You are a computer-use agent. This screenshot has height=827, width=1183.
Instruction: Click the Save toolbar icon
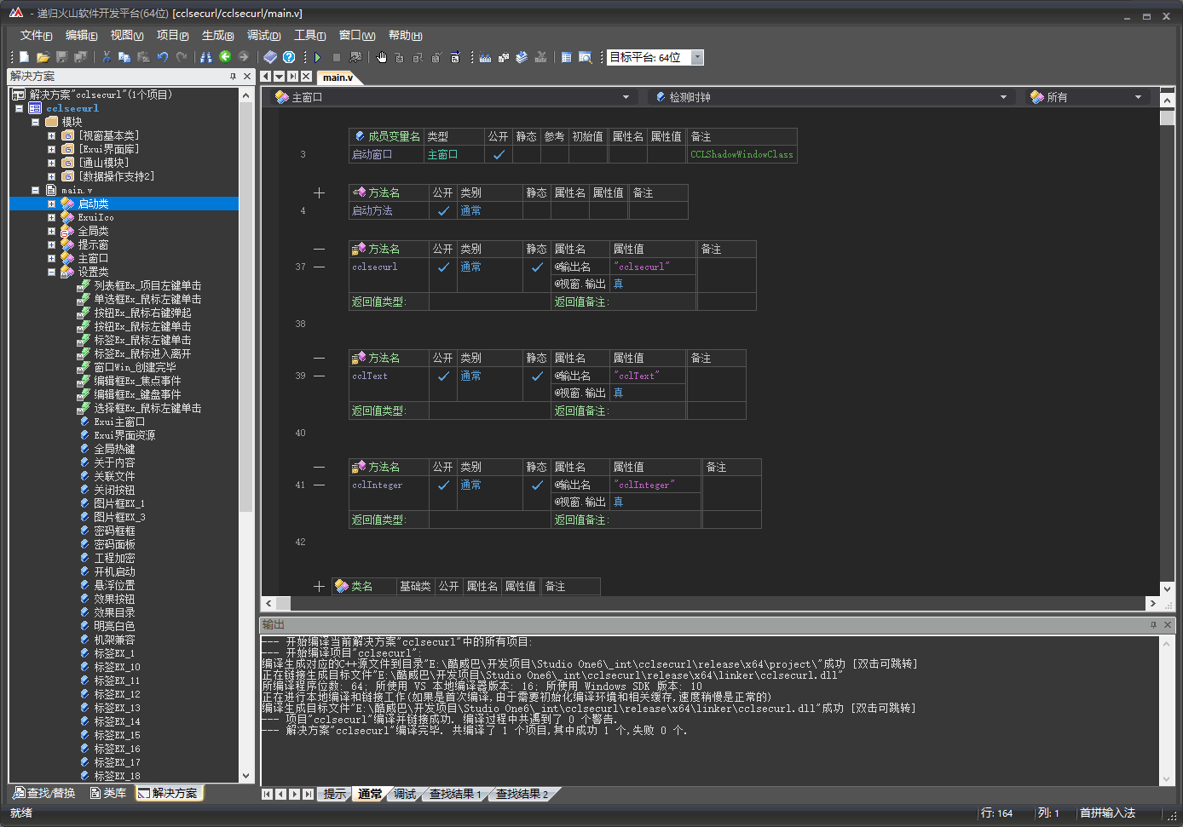(x=61, y=57)
